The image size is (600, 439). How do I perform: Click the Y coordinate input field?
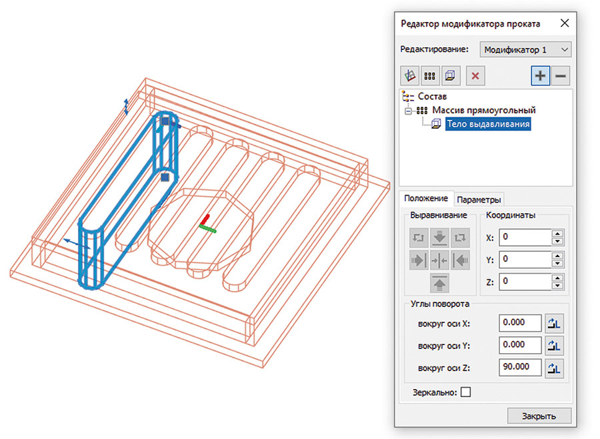(525, 259)
